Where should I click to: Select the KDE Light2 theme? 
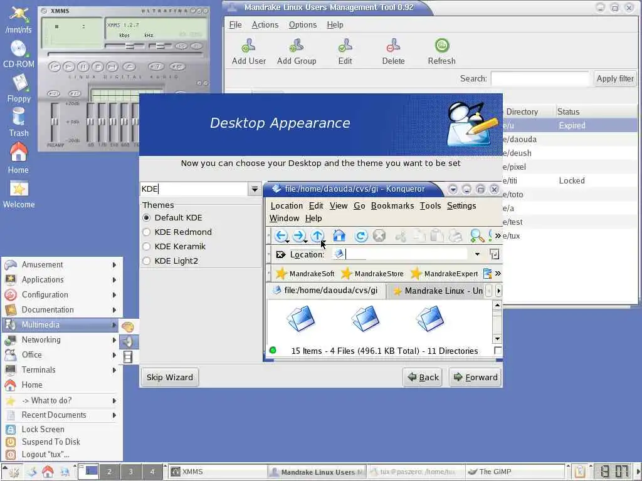pos(146,261)
